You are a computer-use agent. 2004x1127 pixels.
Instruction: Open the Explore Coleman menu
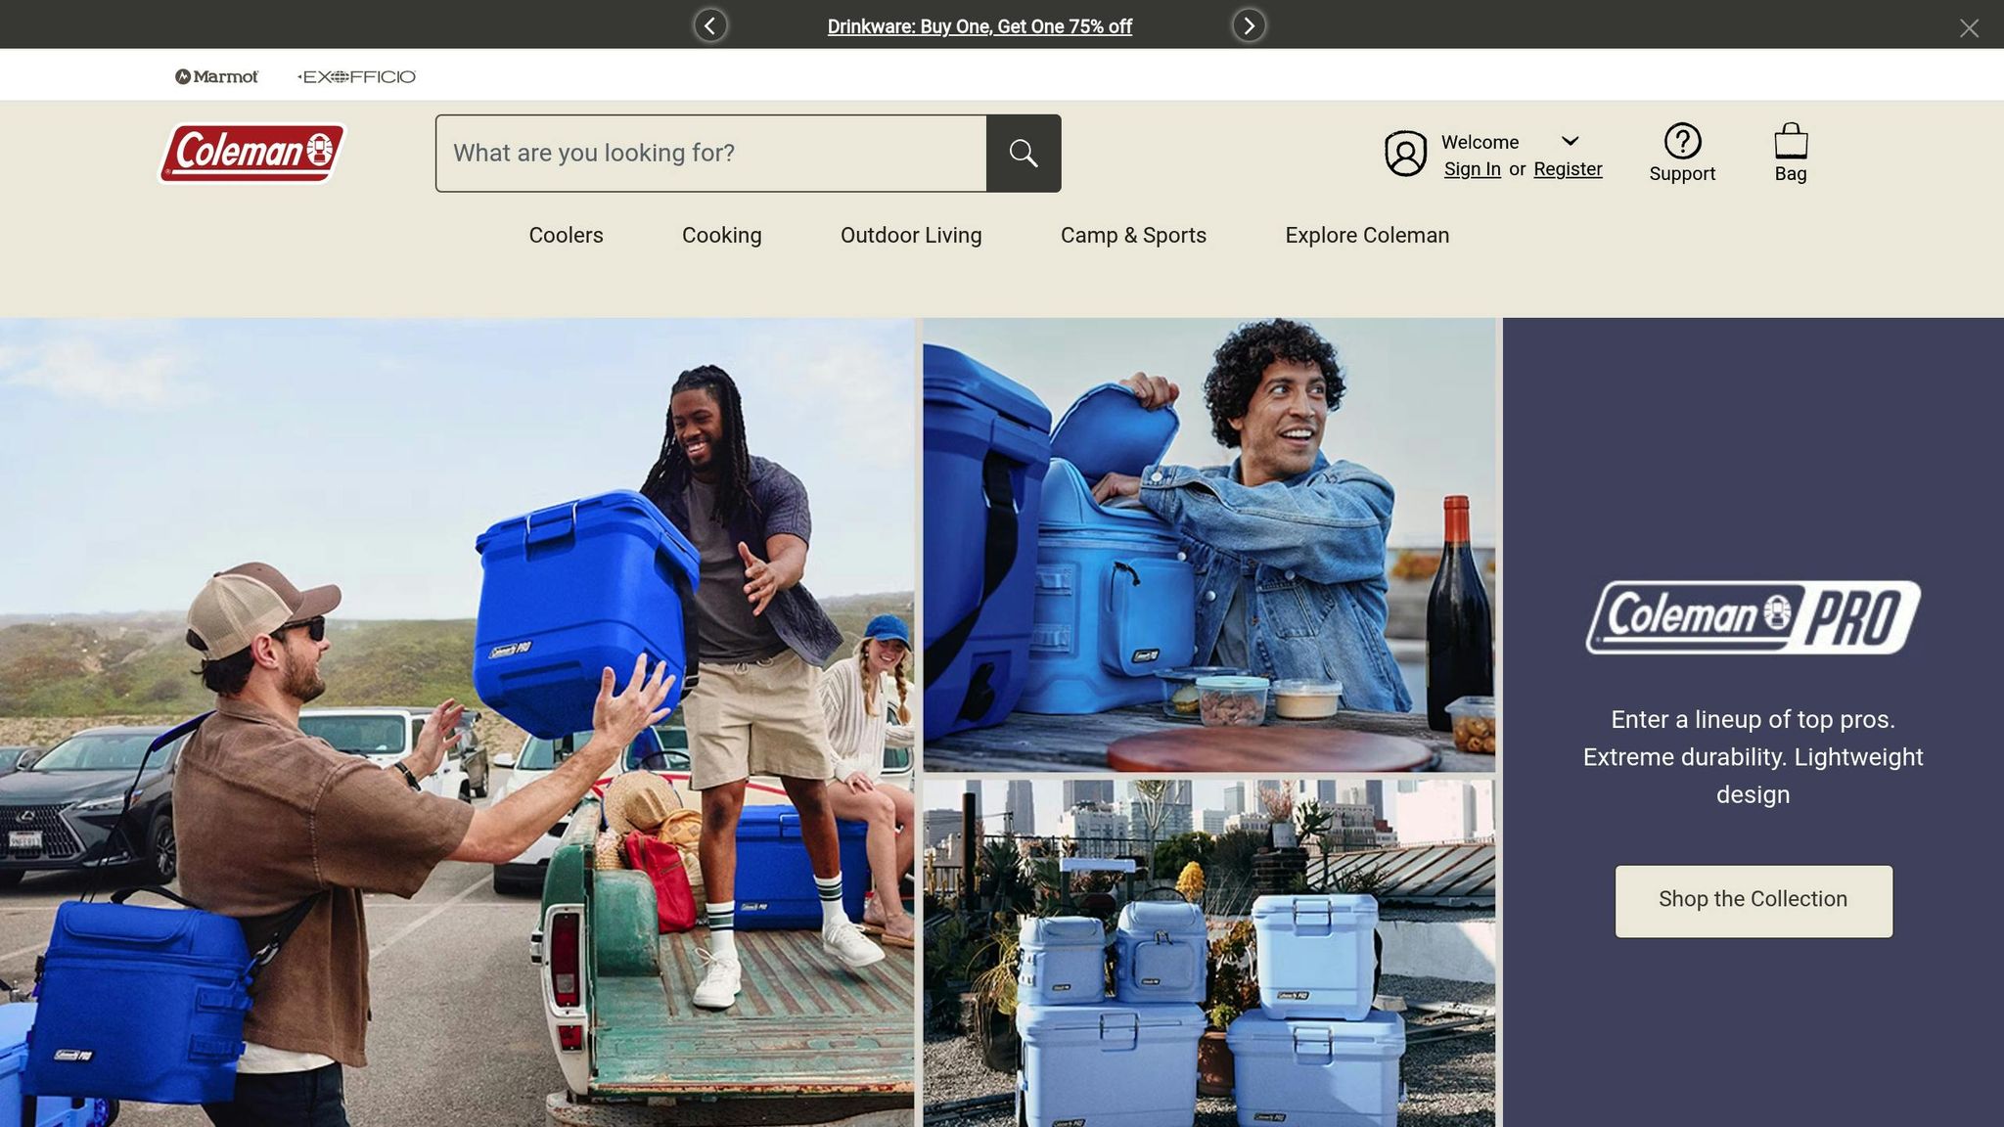1367,236
